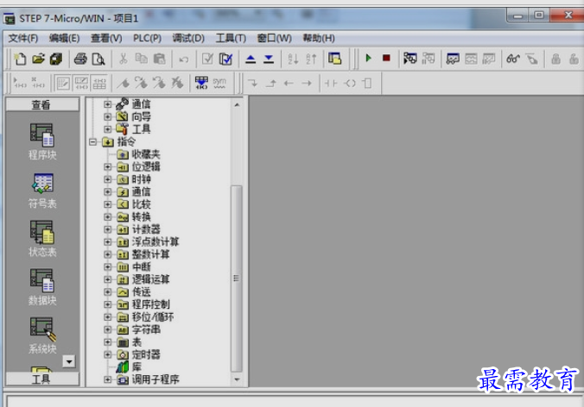Click the options window toolbar icon
The height and width of the screenshot is (407, 584).
click(335, 59)
